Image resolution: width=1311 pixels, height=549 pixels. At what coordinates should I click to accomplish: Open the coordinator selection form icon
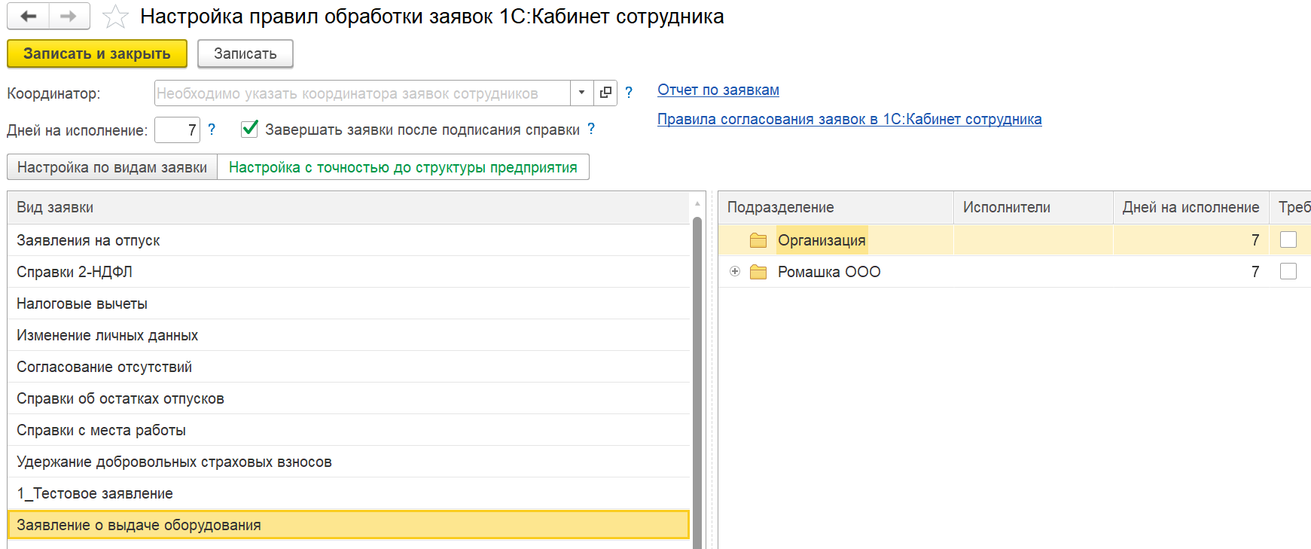pos(605,93)
